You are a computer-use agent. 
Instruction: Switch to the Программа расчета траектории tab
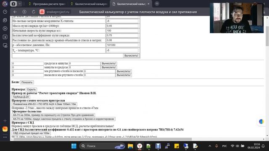point(47,4)
